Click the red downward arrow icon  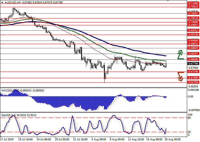tap(180, 76)
